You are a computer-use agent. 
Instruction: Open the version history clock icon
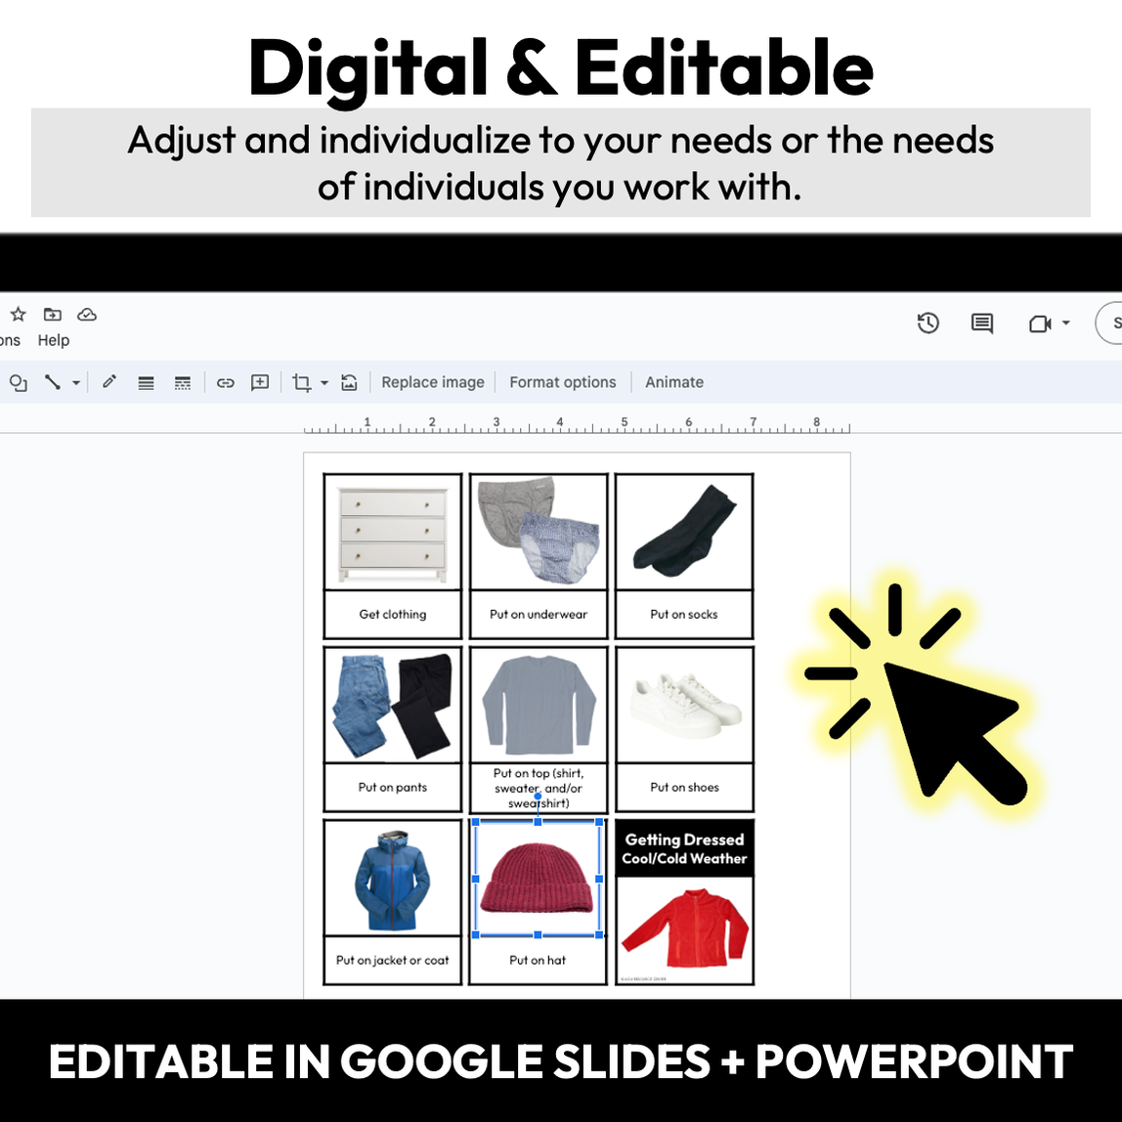point(928,324)
